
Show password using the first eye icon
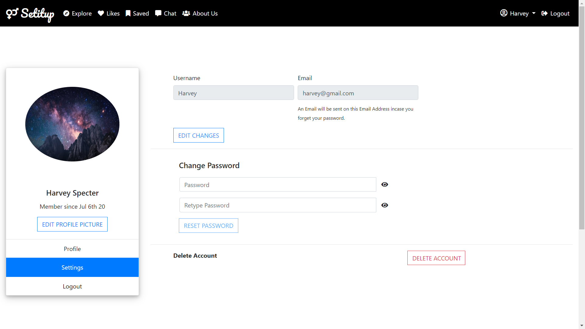pyautogui.click(x=385, y=185)
